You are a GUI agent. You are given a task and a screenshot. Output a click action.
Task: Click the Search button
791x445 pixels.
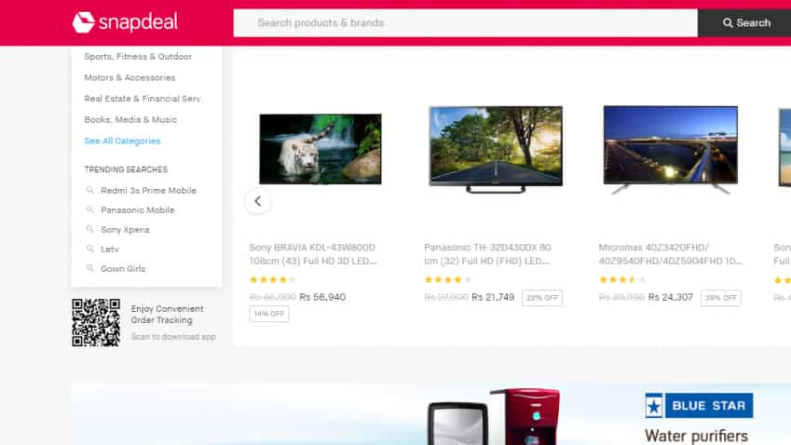744,22
